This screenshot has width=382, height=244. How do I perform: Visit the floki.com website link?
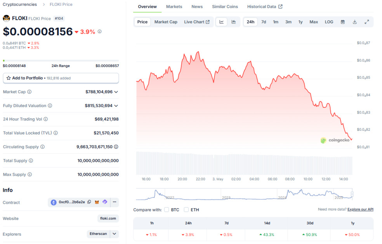(x=108, y=218)
